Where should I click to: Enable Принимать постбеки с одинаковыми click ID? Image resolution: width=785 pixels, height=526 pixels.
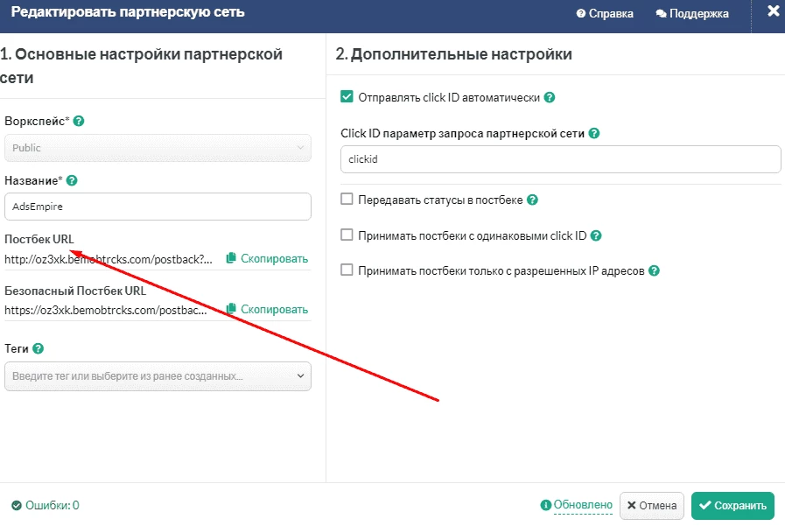(x=347, y=235)
